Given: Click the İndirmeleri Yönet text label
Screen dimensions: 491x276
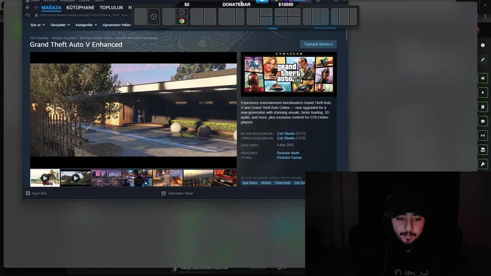Looking at the screenshot, I should pyautogui.click(x=180, y=193).
